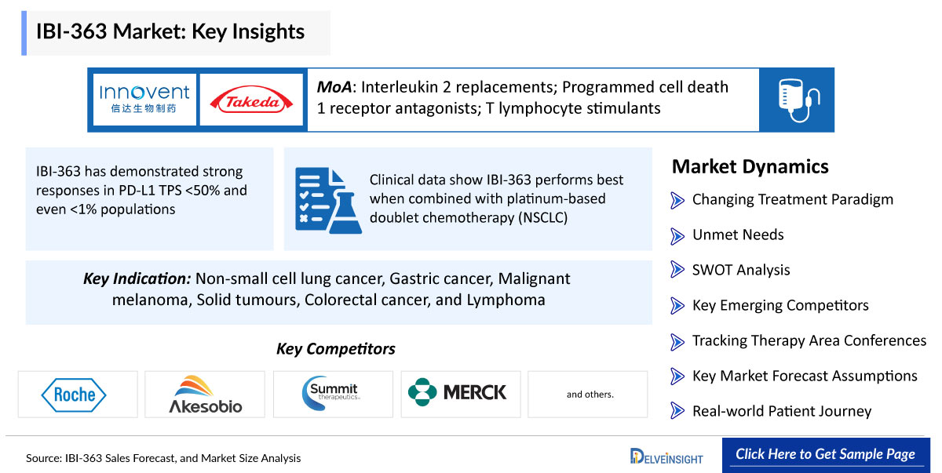Click the Key Indication text panel

tap(339, 292)
